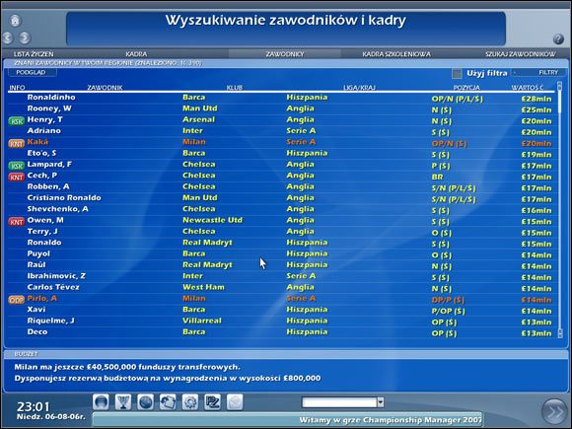Select player Adriano
The width and height of the screenshot is (572, 429).
click(x=43, y=130)
